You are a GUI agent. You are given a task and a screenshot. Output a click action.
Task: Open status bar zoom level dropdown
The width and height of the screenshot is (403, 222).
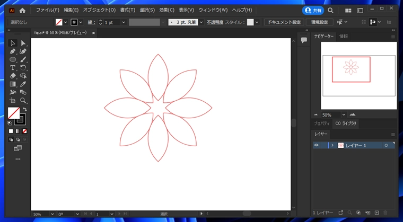[52, 214]
